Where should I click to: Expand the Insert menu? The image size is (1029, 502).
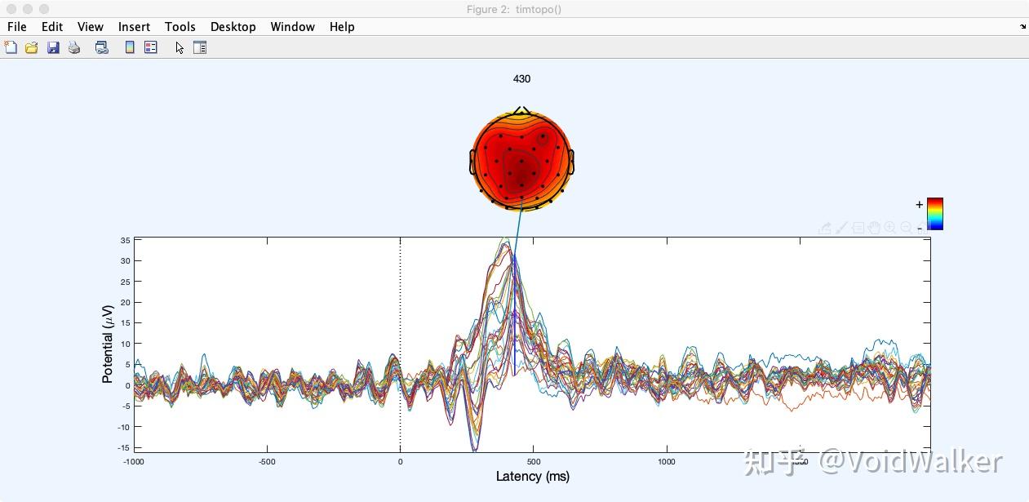[134, 26]
